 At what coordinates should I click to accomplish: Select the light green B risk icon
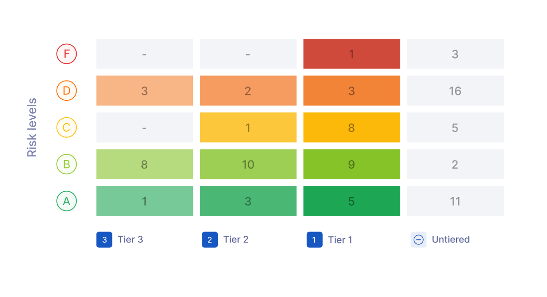point(67,164)
